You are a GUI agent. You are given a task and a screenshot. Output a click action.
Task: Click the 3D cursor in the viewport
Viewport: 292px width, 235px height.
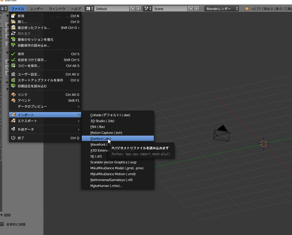tap(264, 144)
